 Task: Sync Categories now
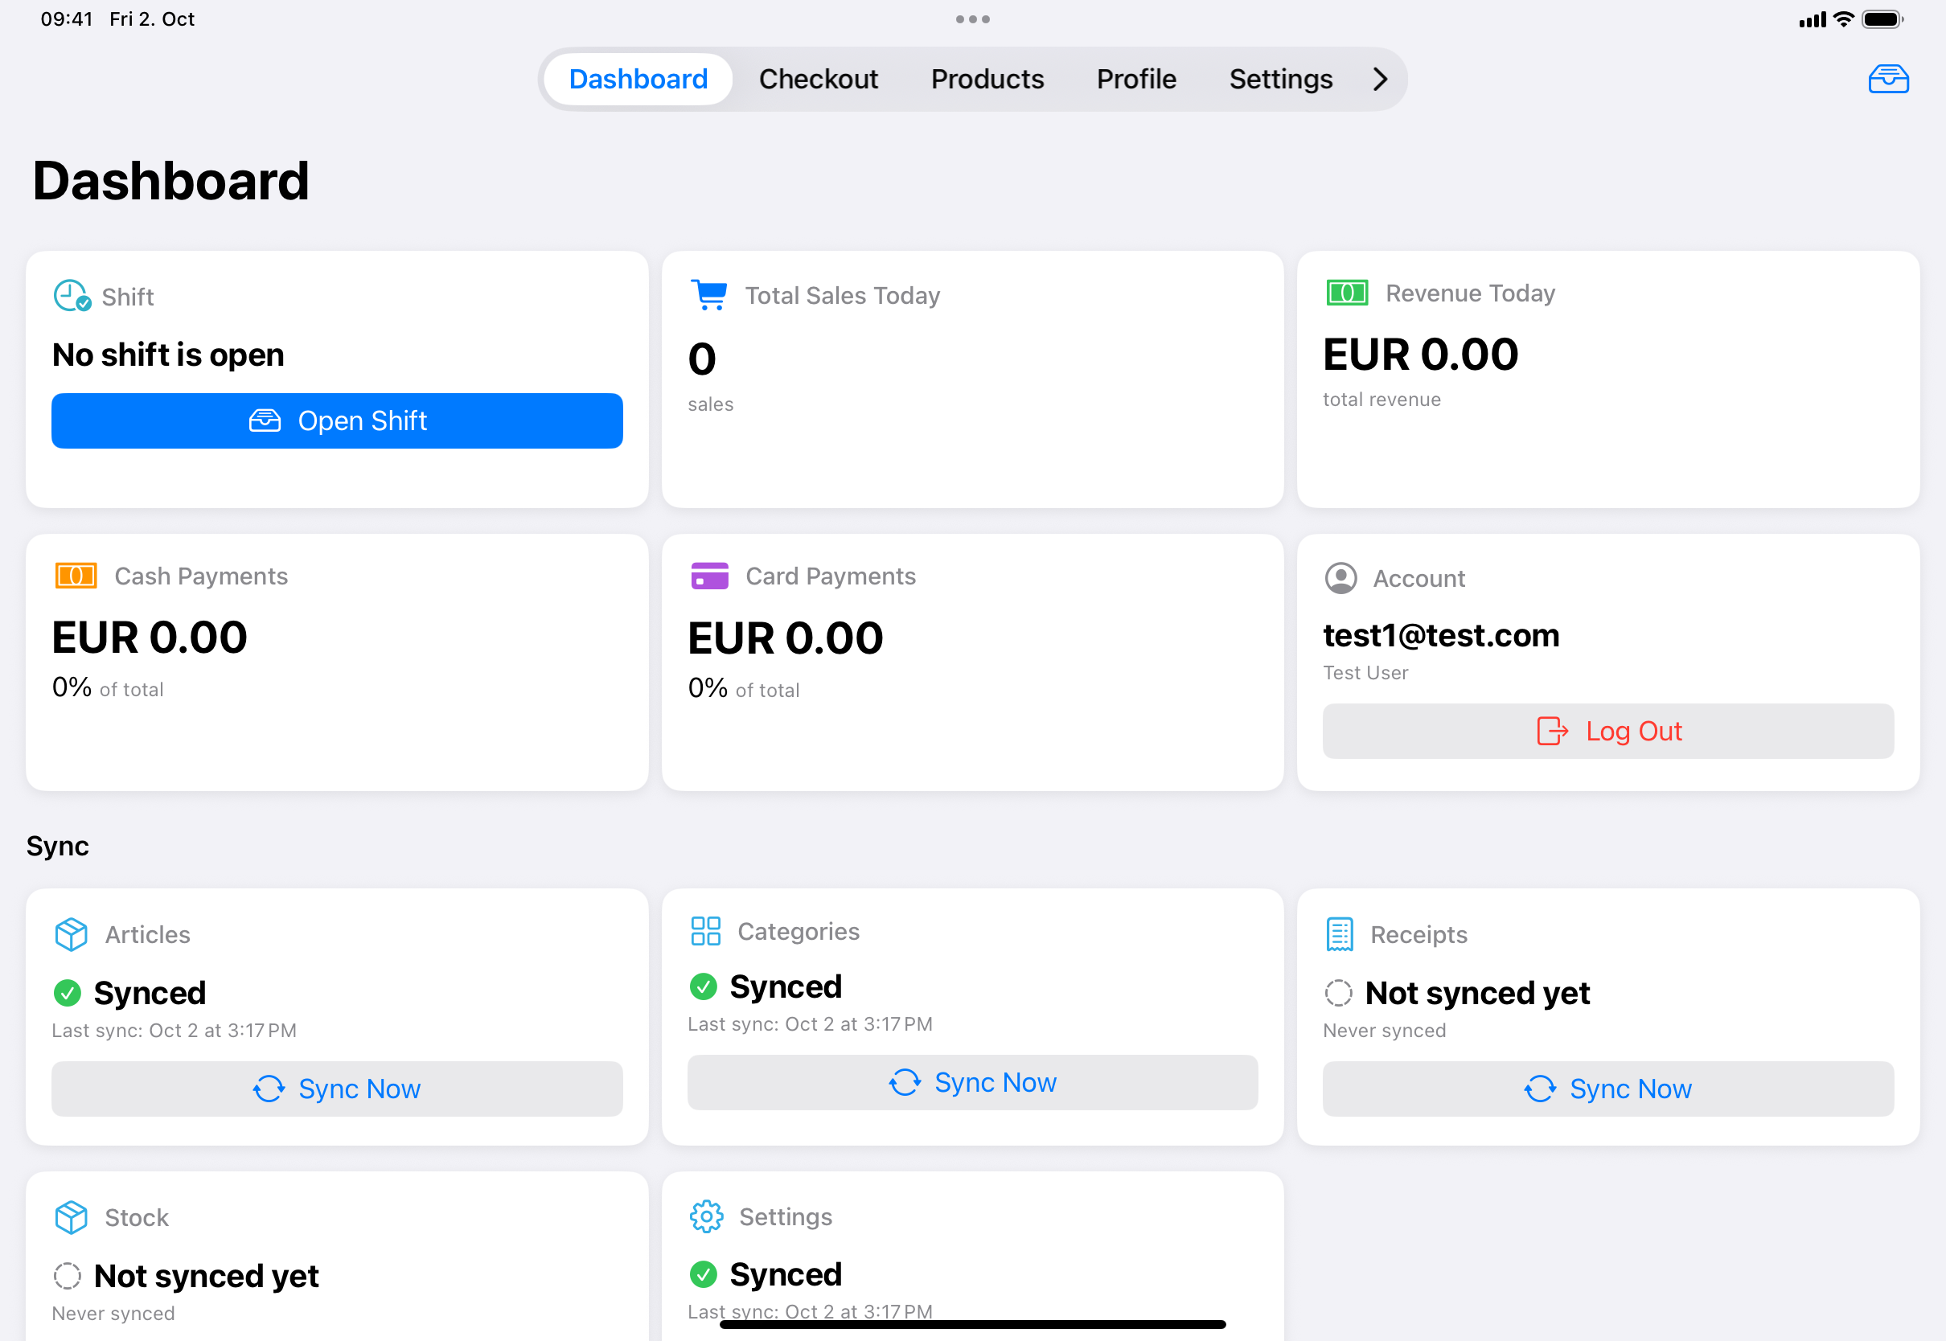click(x=972, y=1082)
